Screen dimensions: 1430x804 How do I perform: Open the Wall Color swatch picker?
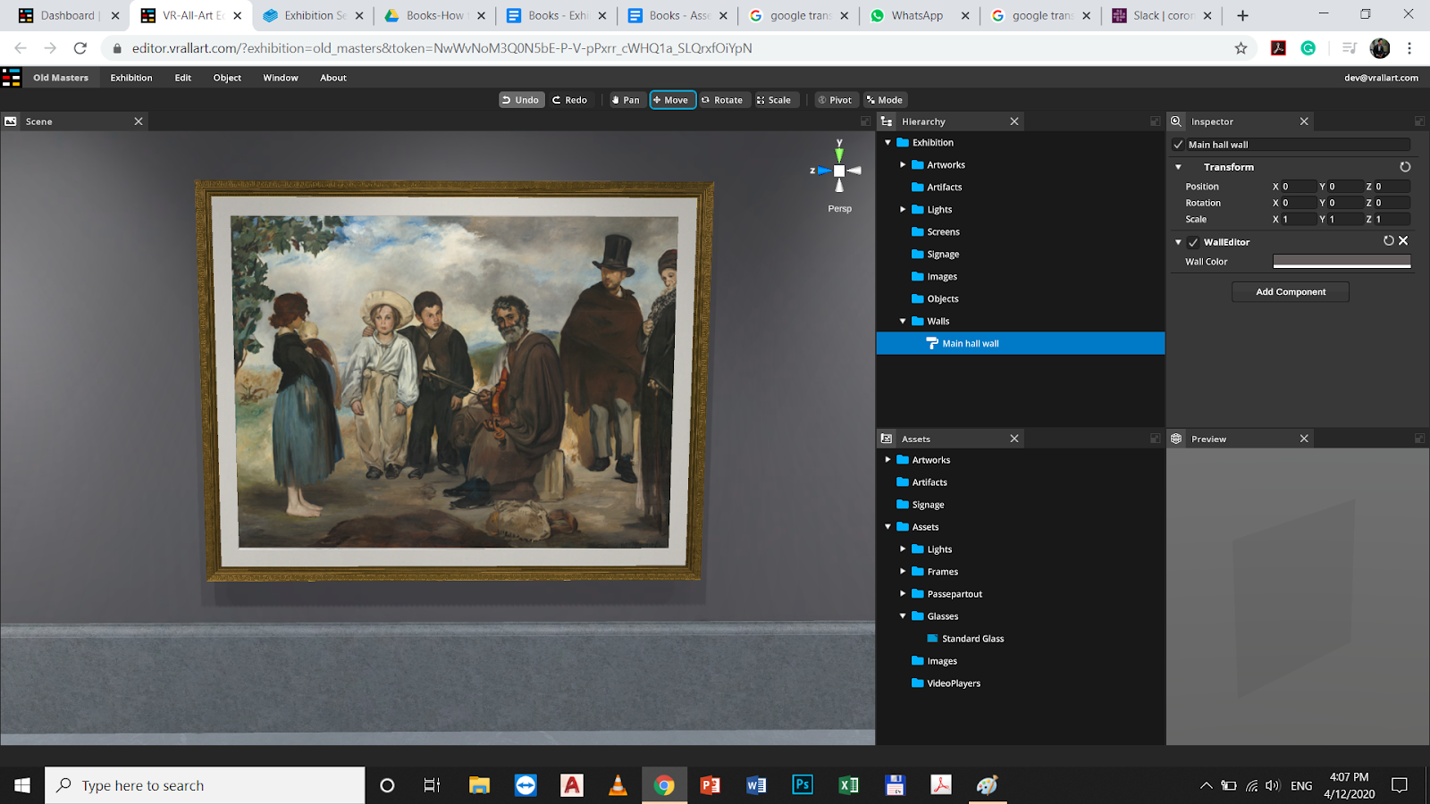(x=1342, y=262)
